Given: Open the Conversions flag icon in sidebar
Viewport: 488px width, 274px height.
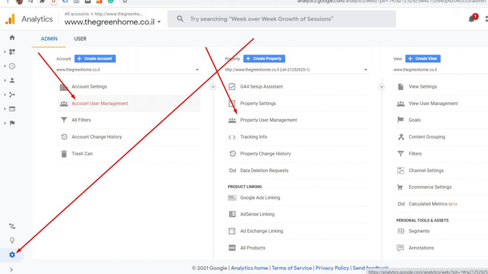Looking at the screenshot, I should point(12,123).
